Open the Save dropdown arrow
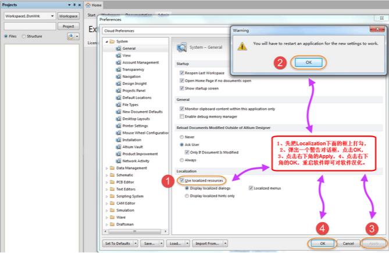389x253 pixels. pos(161,244)
